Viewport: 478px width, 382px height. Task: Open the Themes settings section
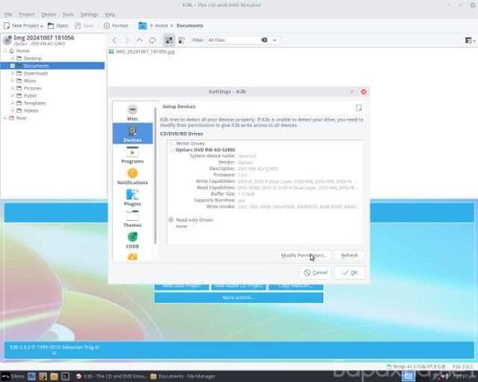(x=132, y=218)
